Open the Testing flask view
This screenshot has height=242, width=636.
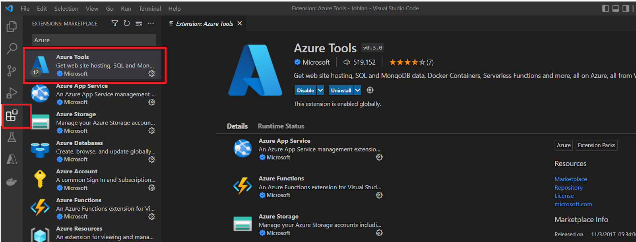point(12,137)
